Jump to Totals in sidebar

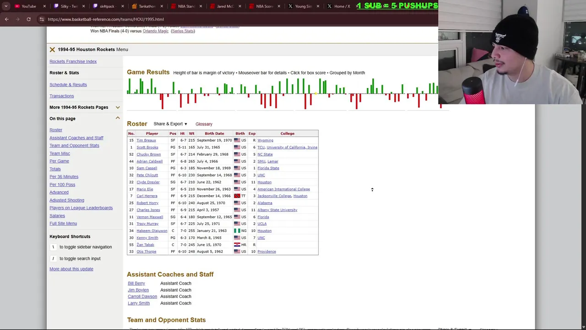[x=55, y=169]
